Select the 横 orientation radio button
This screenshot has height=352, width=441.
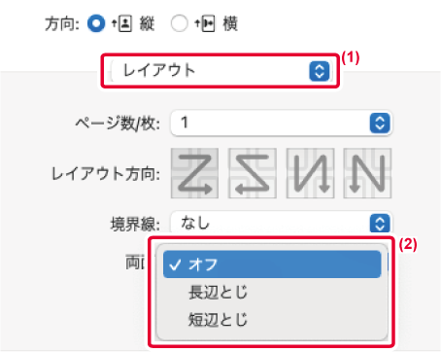(179, 23)
